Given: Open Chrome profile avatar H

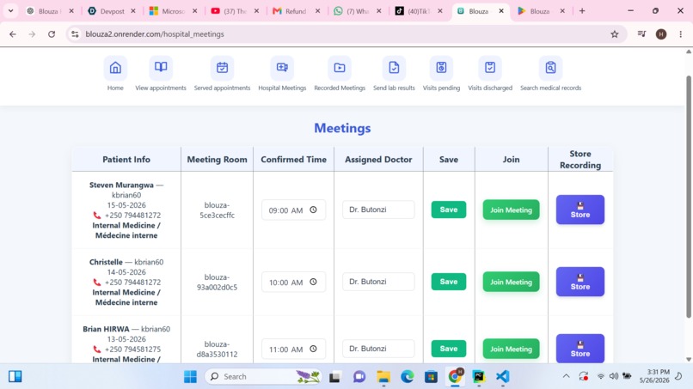Looking at the screenshot, I should (x=661, y=34).
